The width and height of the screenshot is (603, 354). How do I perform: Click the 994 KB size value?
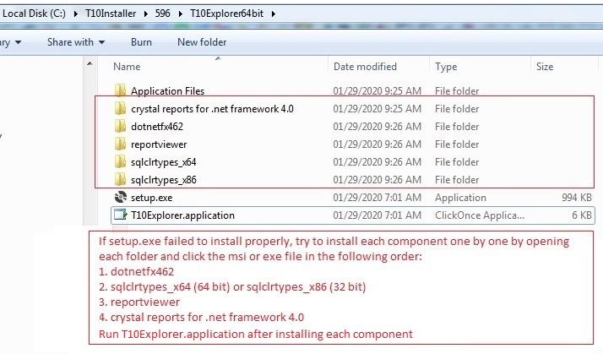[x=577, y=198]
